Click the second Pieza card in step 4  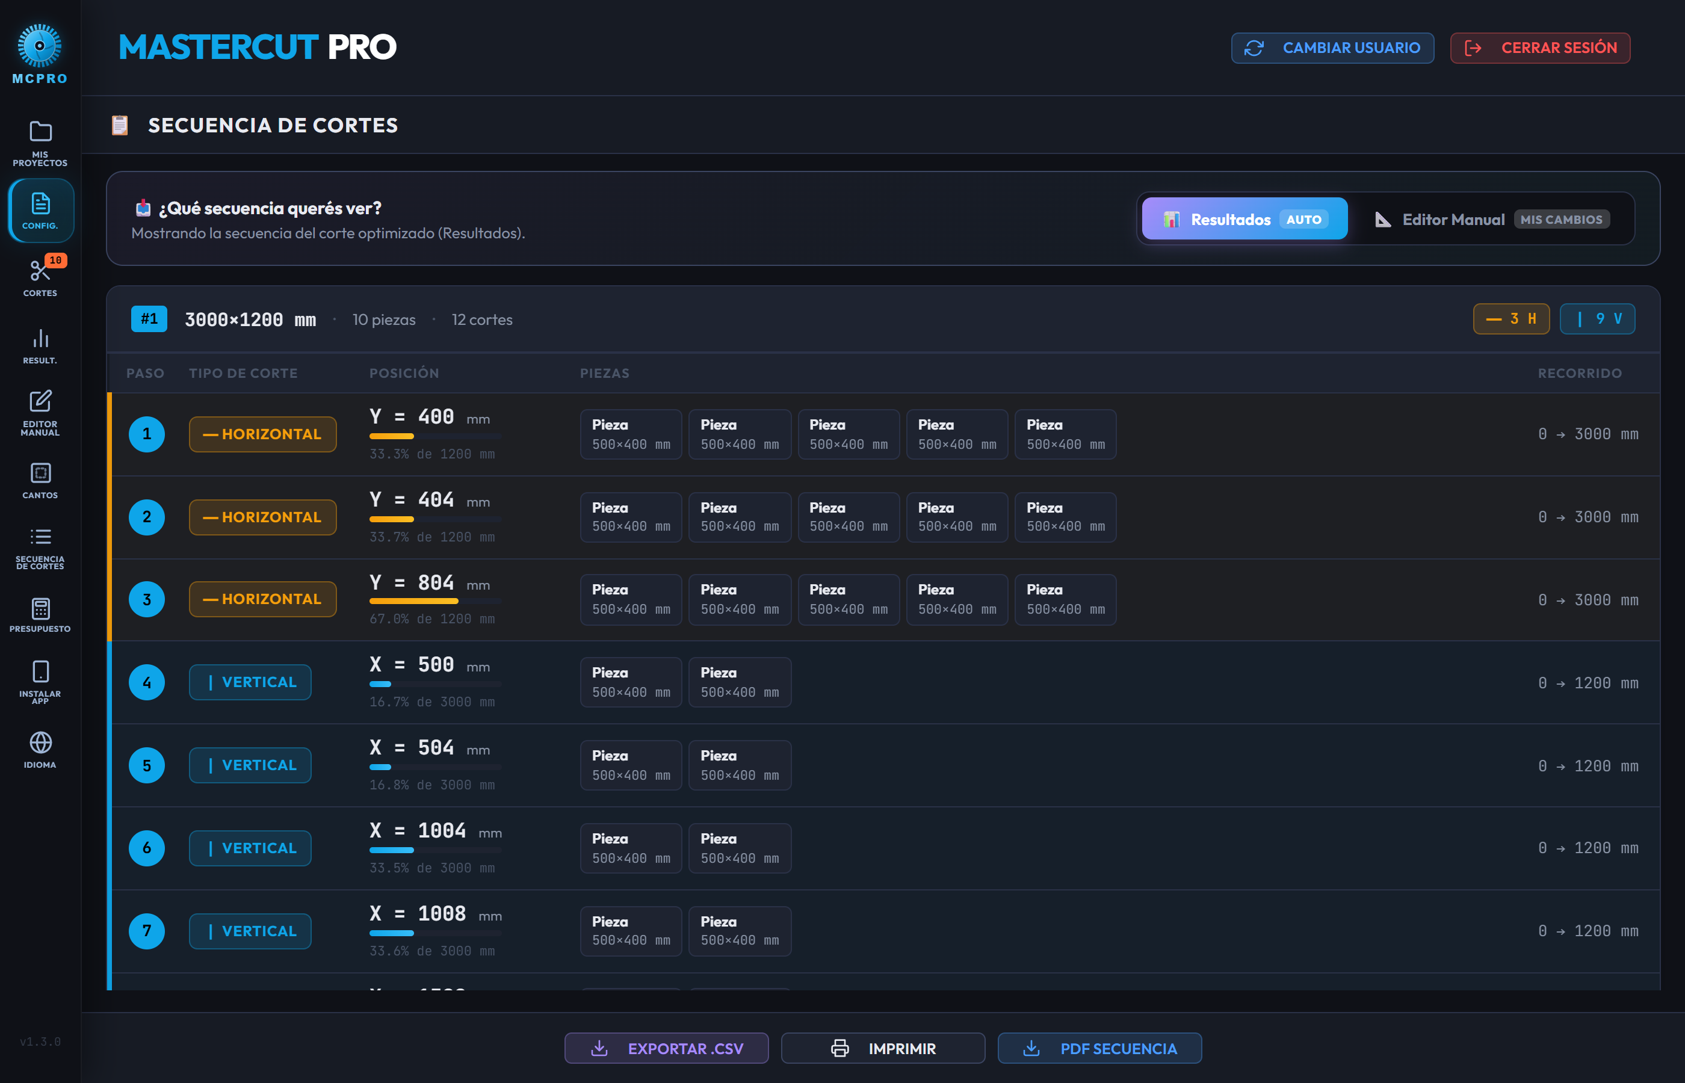[740, 682]
